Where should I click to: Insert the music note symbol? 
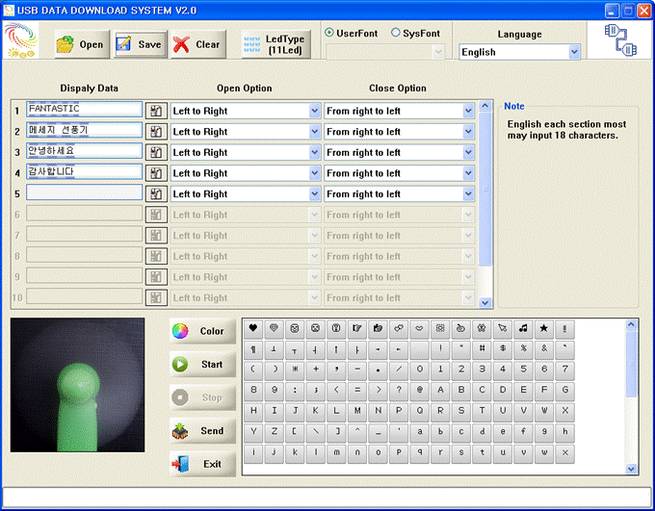[523, 329]
